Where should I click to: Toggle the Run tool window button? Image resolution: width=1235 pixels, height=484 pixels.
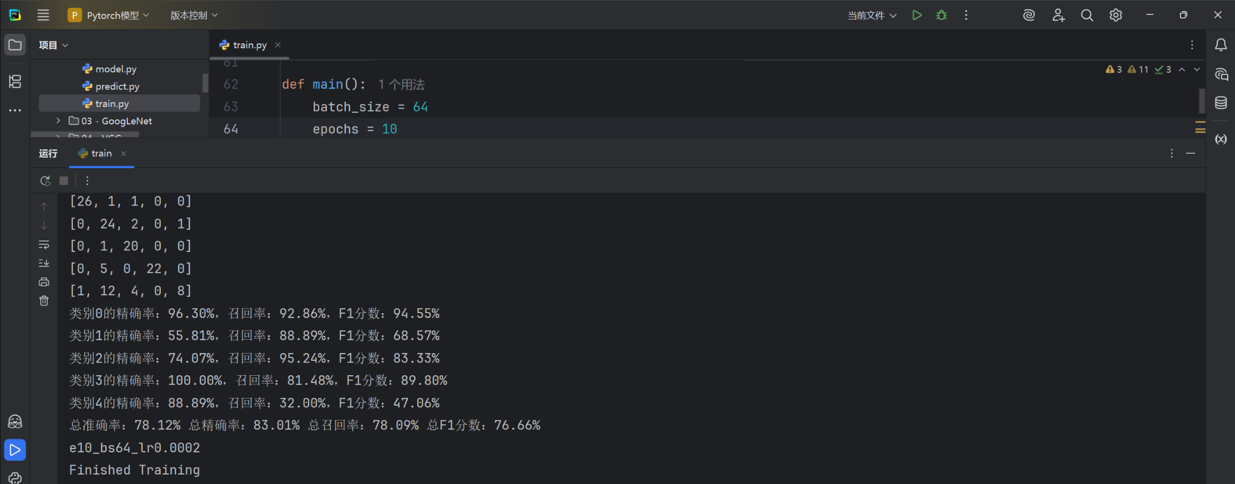[x=15, y=450]
